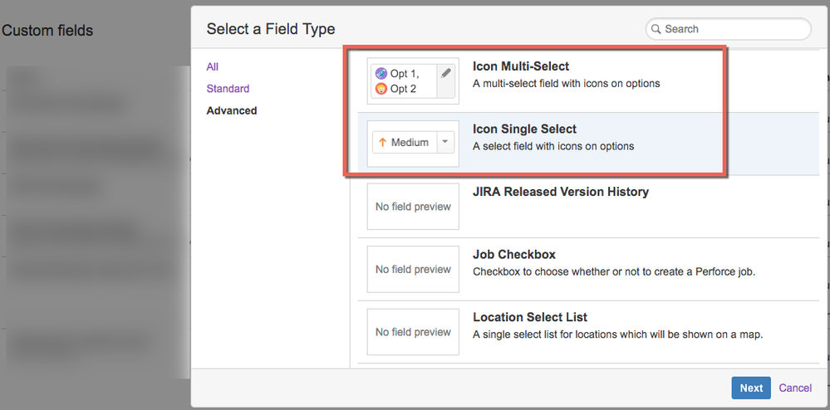Click the pencil edit icon in Multi-Select preview
The width and height of the screenshot is (830, 410).
[x=446, y=73]
